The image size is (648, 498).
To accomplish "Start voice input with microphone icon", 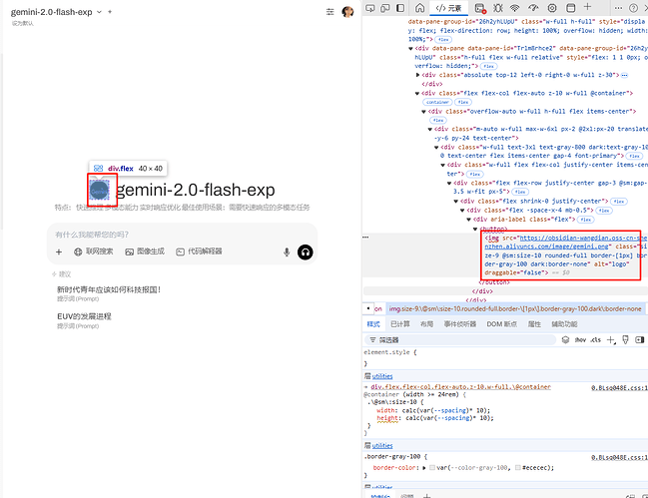I will (287, 251).
